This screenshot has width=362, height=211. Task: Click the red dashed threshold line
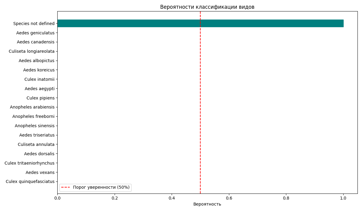tap(200, 102)
